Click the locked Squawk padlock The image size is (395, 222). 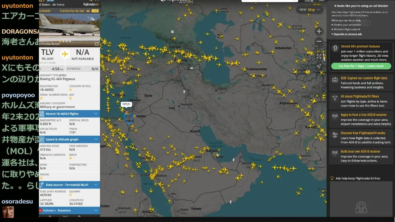70,195
